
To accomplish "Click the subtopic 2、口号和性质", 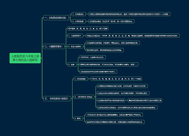I will coord(79,21).
